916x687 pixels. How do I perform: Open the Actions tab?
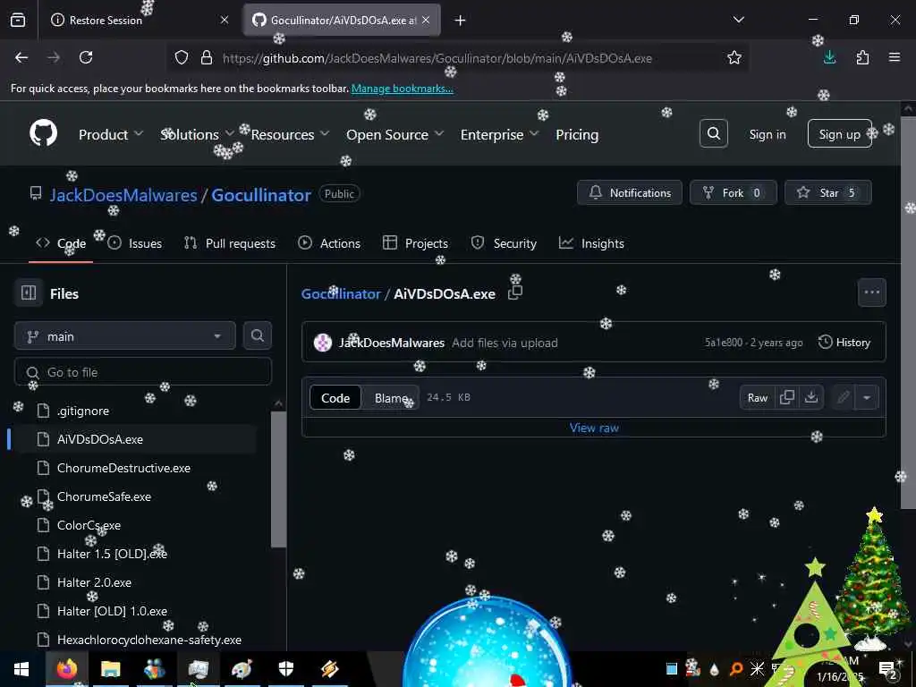tap(329, 243)
